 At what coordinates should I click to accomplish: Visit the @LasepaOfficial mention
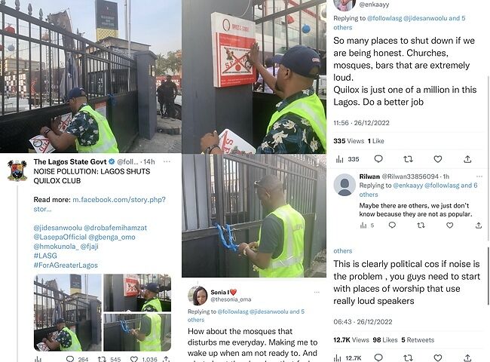tap(60, 237)
